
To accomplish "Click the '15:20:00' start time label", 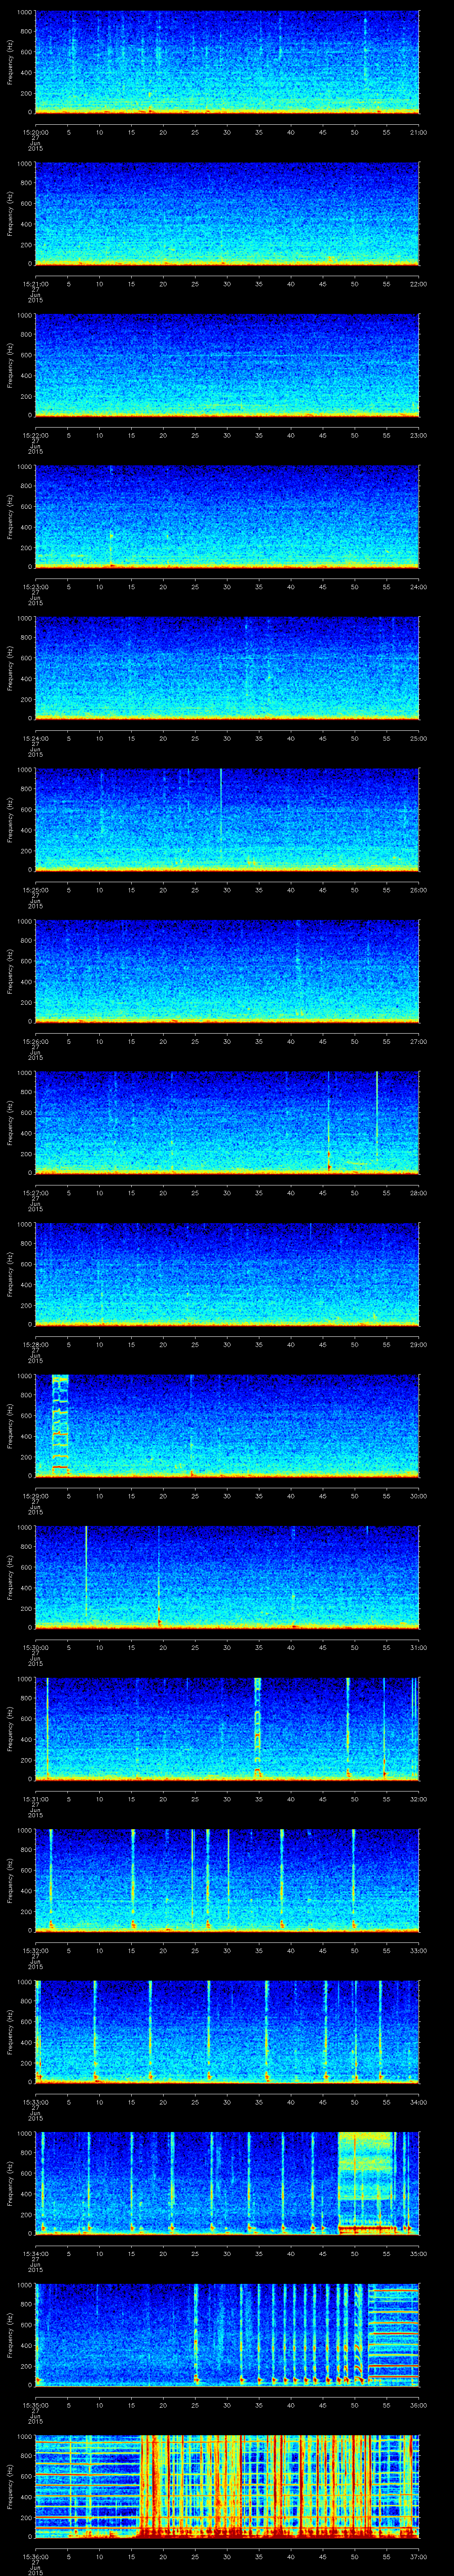I will click(x=35, y=131).
